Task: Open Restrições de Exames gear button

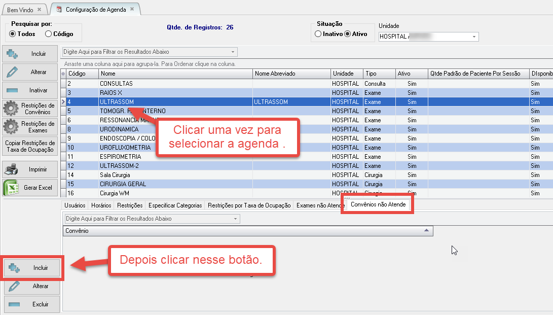Action: pyautogui.click(x=29, y=127)
